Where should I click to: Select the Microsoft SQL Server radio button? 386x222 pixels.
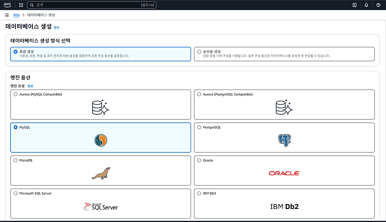pyautogui.click(x=15, y=193)
